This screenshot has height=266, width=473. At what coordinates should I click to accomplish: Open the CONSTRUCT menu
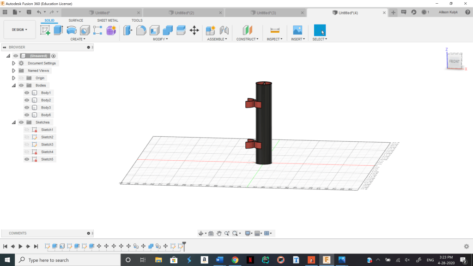pyautogui.click(x=248, y=39)
